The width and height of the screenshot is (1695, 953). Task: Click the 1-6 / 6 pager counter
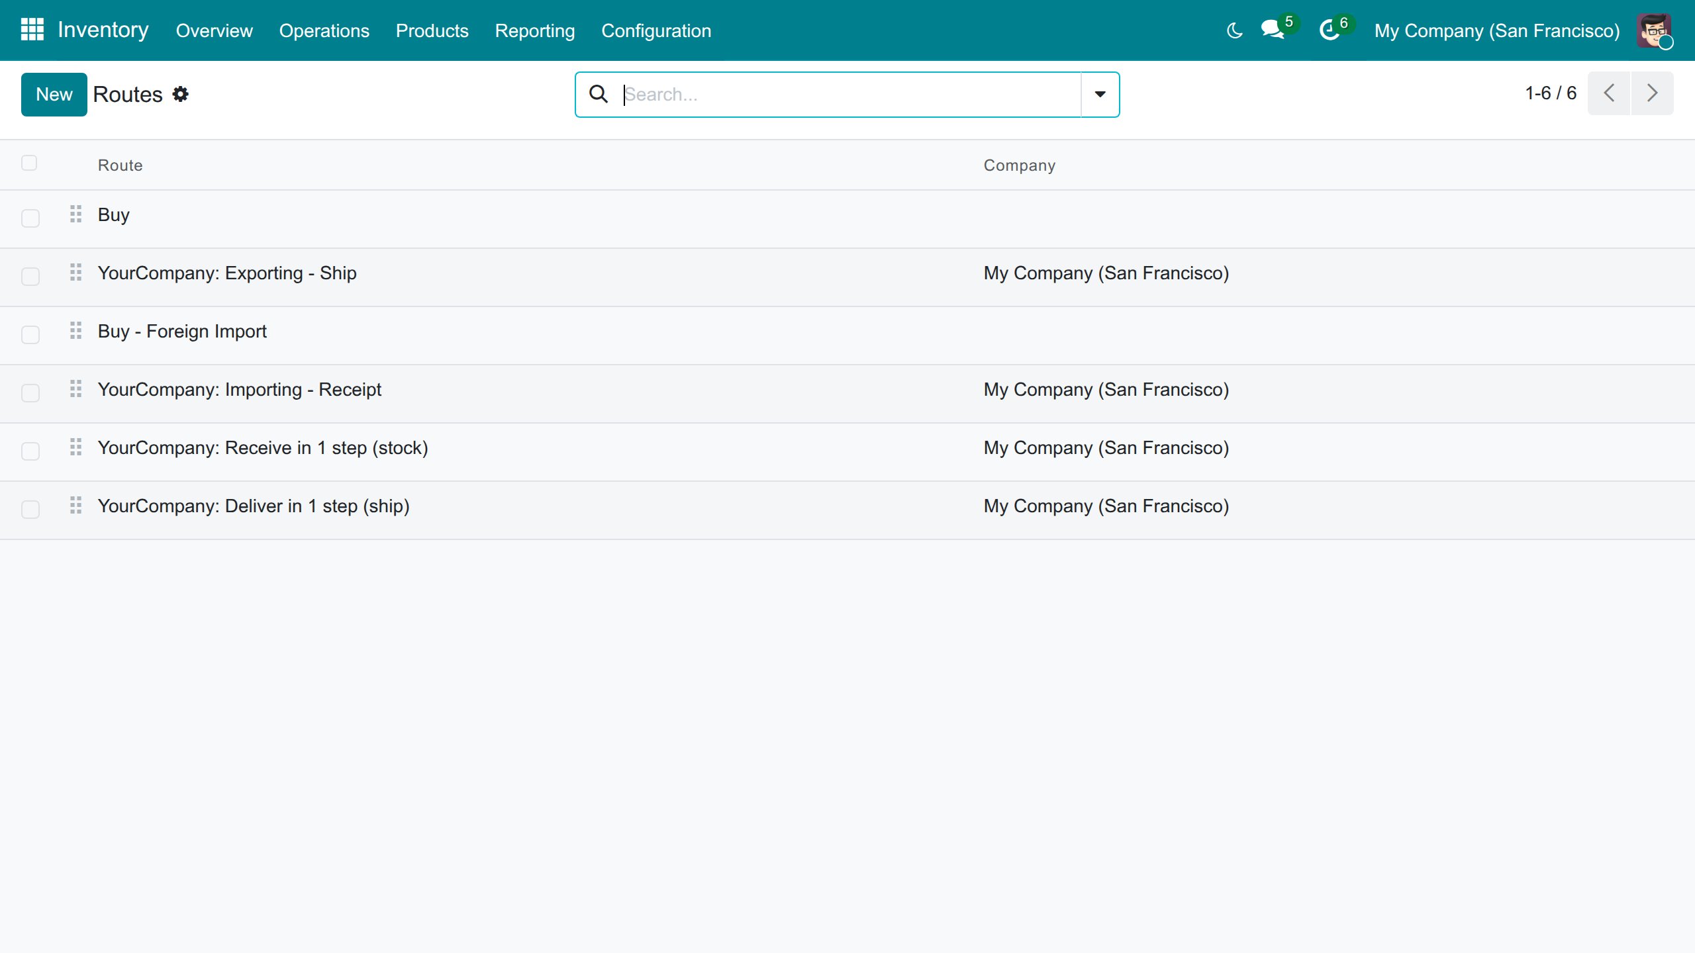coord(1551,93)
